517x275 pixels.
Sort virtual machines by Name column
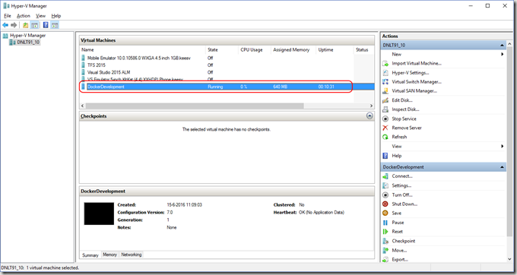(x=143, y=49)
